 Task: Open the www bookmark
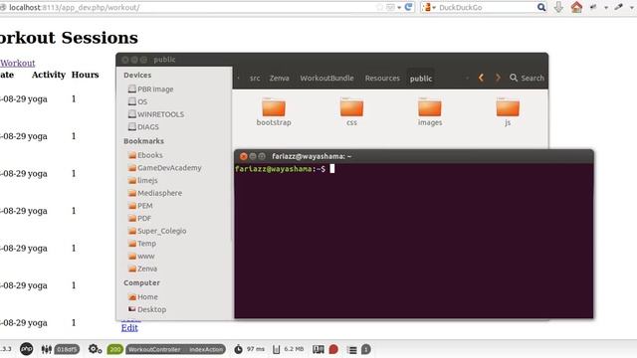point(141,257)
